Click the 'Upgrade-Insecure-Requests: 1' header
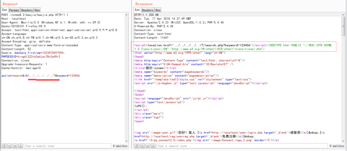 click(24, 64)
